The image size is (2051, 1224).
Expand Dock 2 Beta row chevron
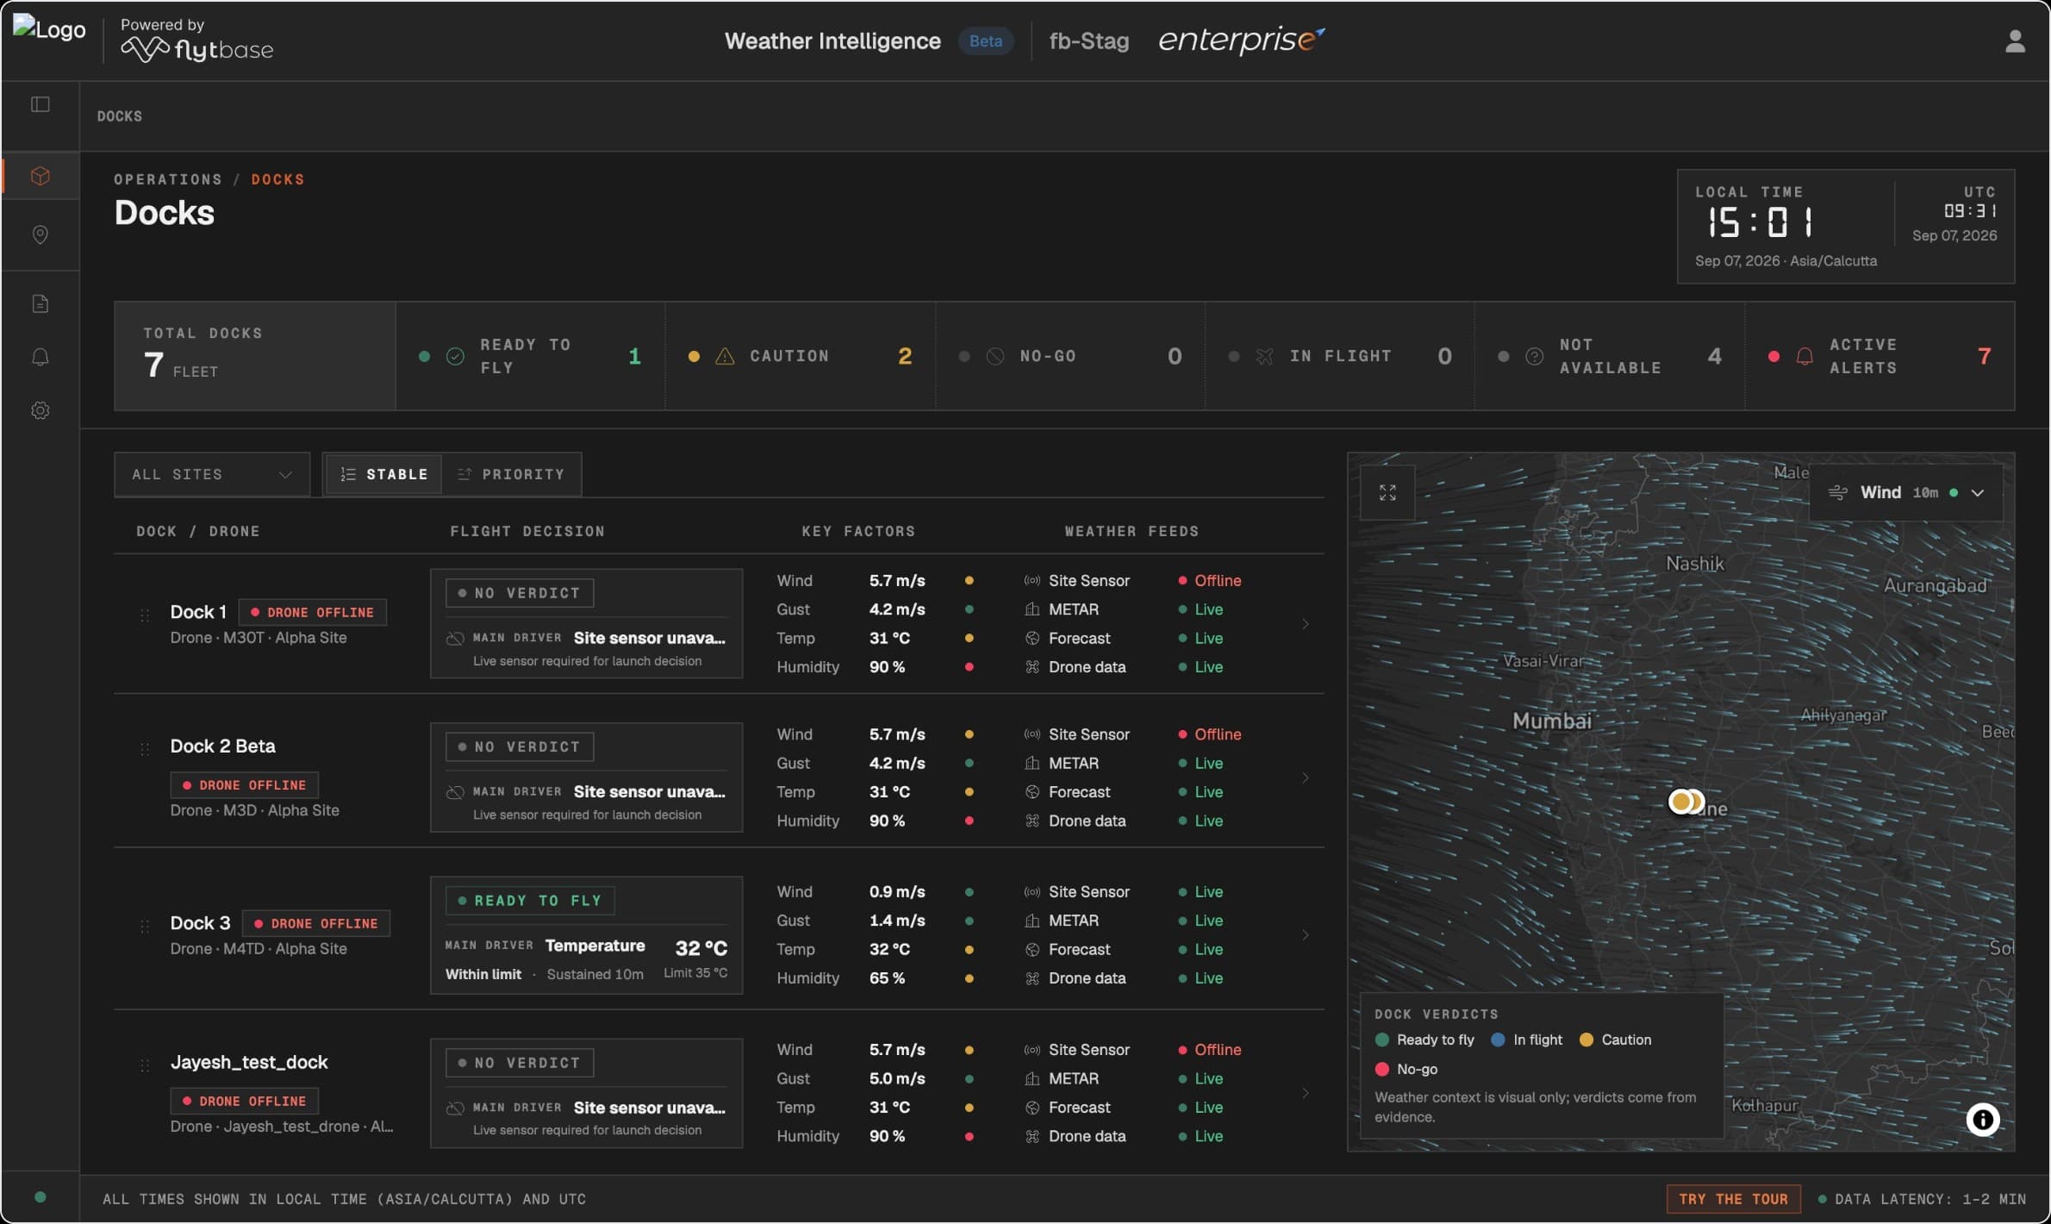(x=1306, y=777)
